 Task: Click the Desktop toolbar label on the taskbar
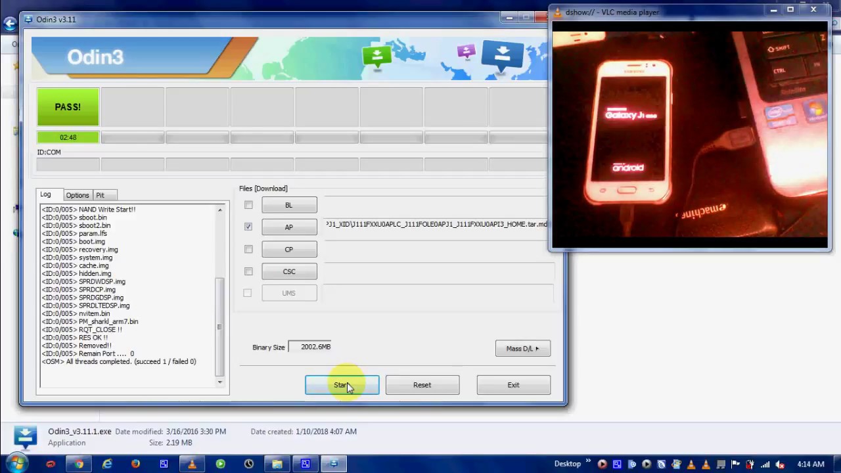[x=568, y=464]
